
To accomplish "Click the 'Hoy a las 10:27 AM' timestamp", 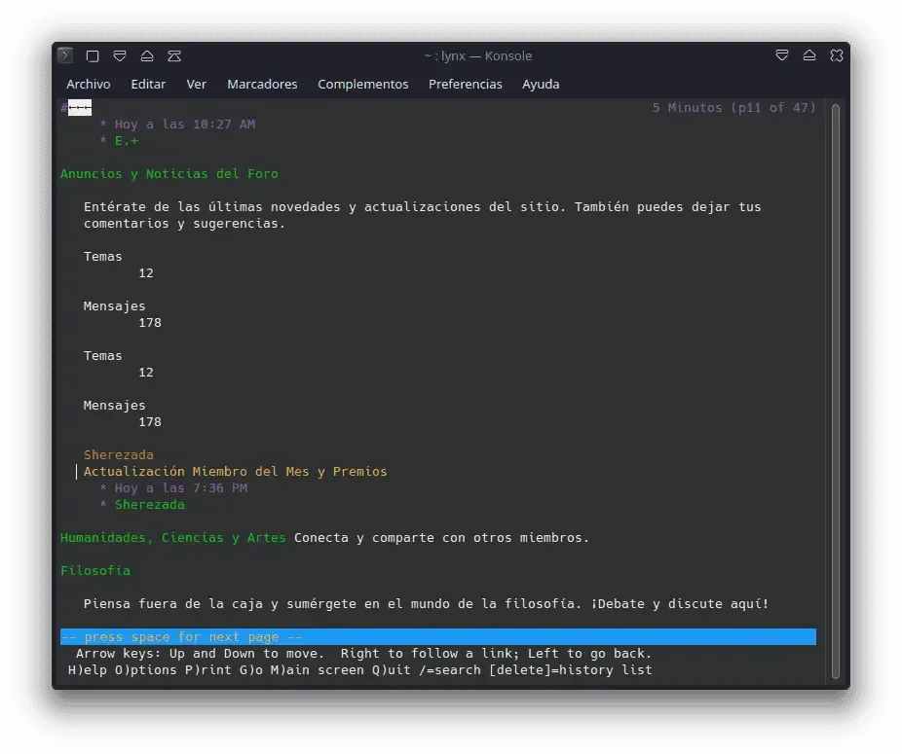I will click(185, 125).
